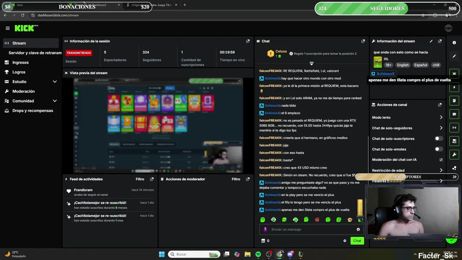Image resolution: width=462 pixels, height=260 pixels.
Task: Click the Español language tag
Action: pyautogui.click(x=420, y=65)
